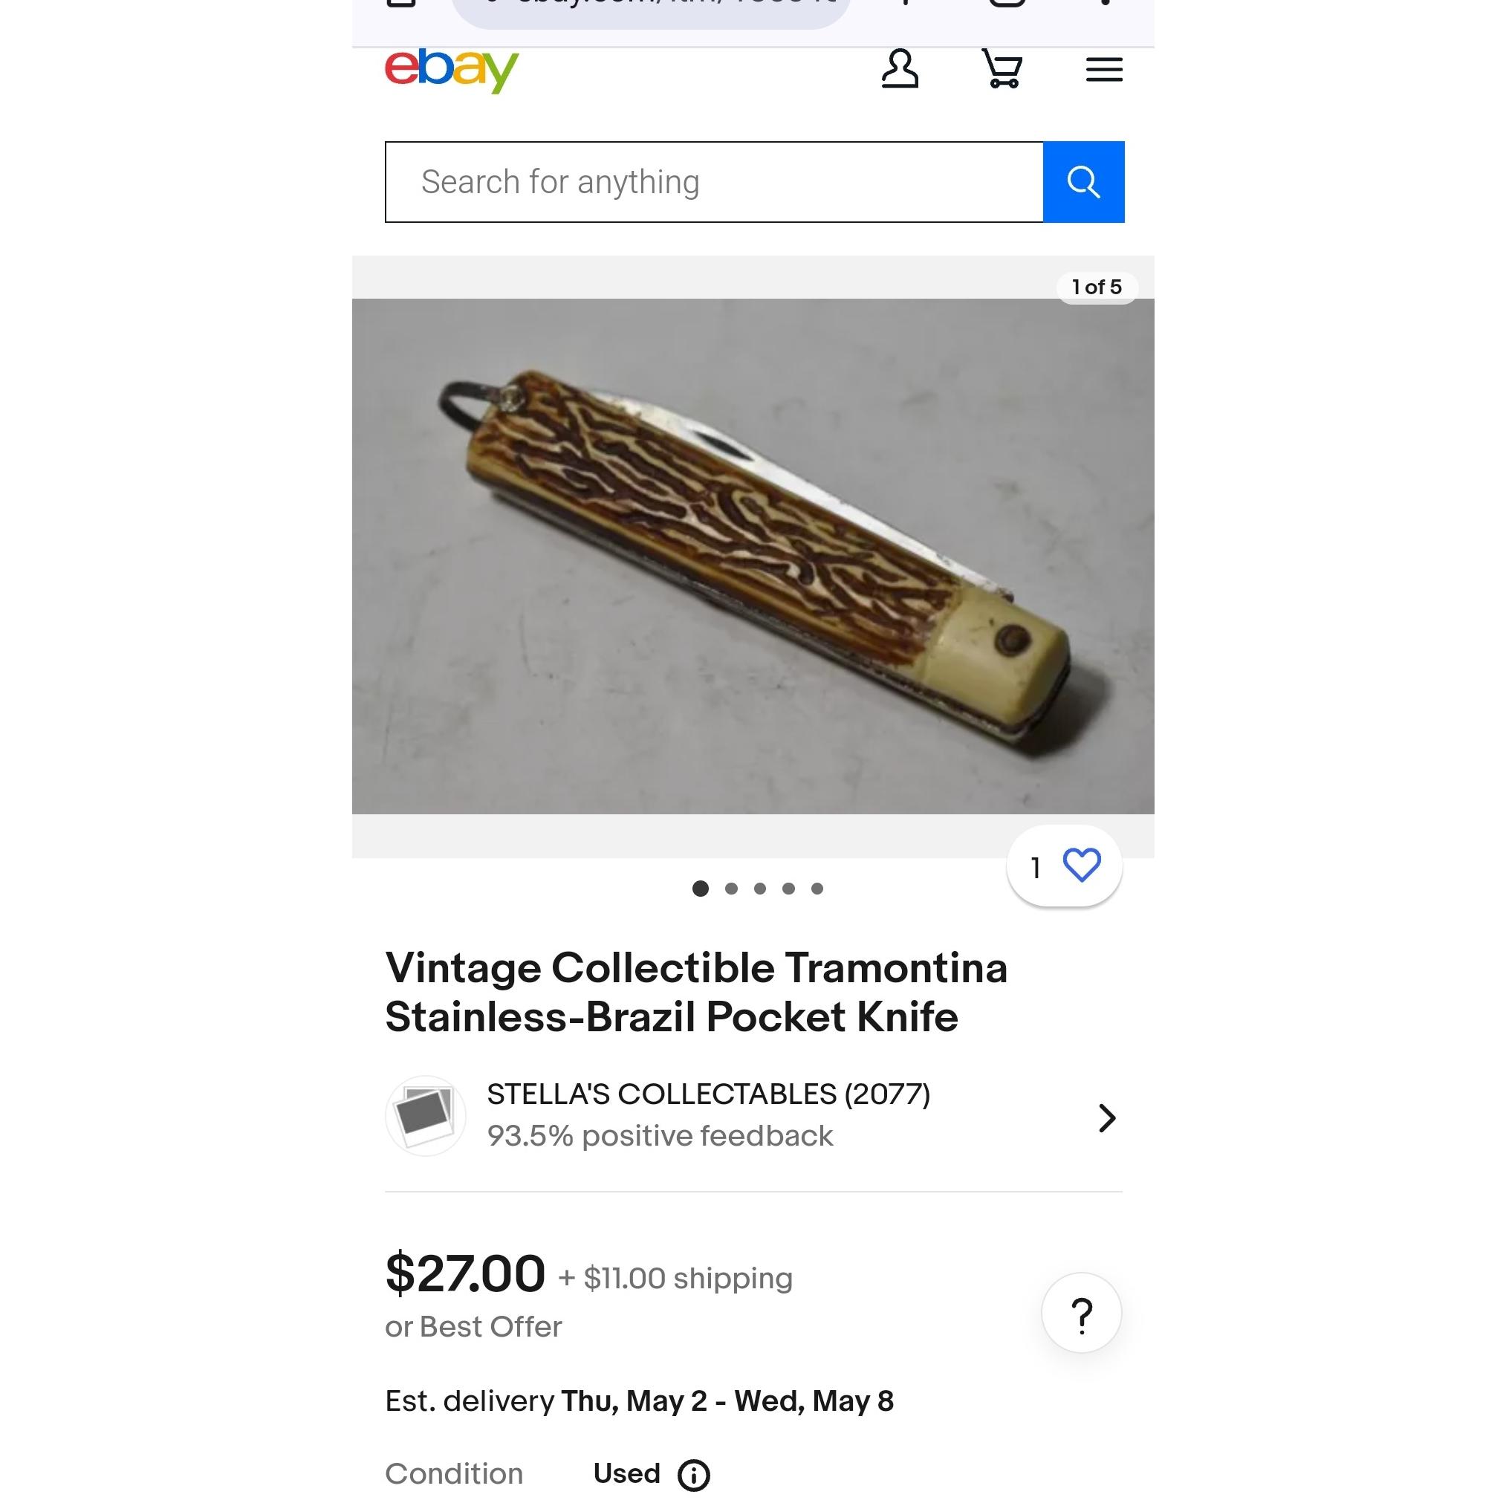
Task: Click inside the Search for anything field
Action: click(x=714, y=183)
